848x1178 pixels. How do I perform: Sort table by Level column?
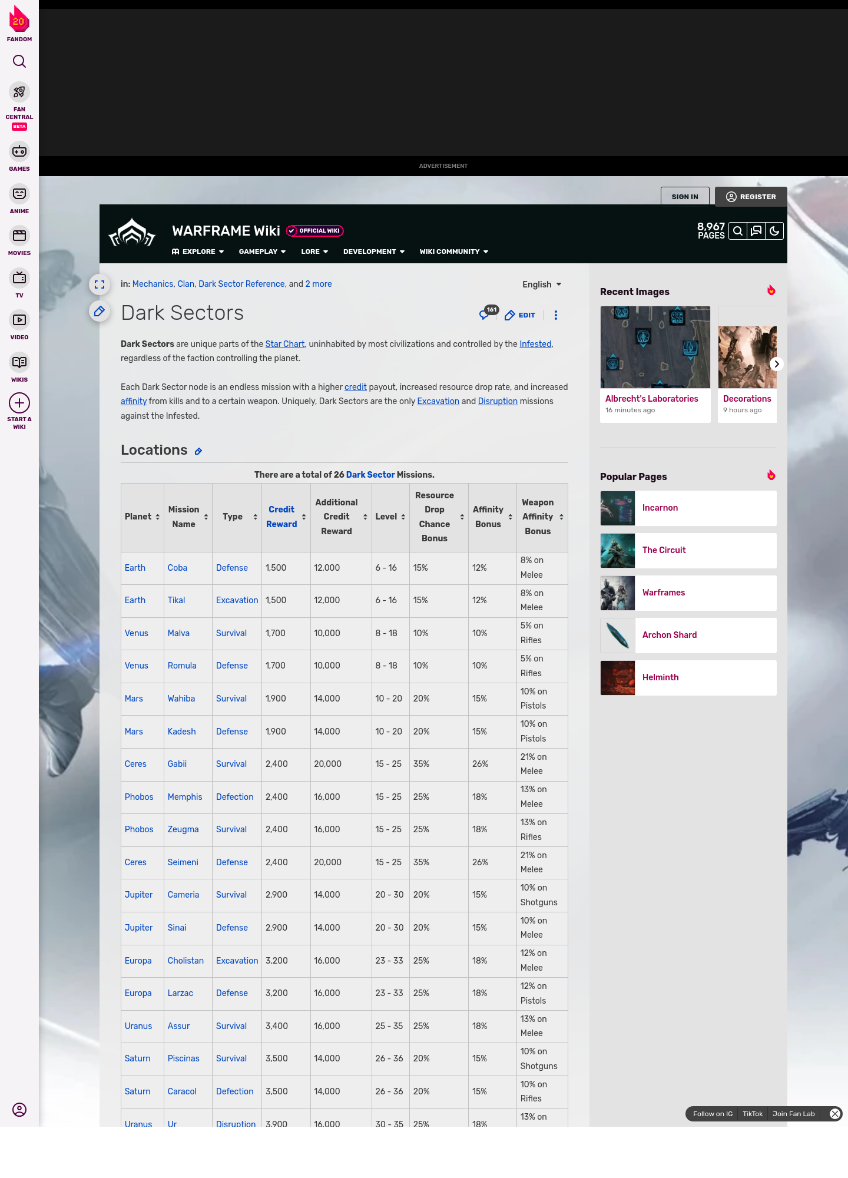[403, 517]
